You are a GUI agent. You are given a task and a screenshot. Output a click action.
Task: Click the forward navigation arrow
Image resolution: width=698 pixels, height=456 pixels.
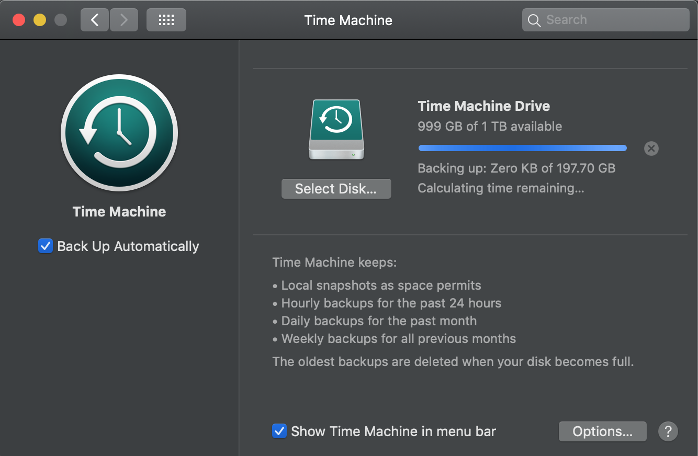[123, 19]
